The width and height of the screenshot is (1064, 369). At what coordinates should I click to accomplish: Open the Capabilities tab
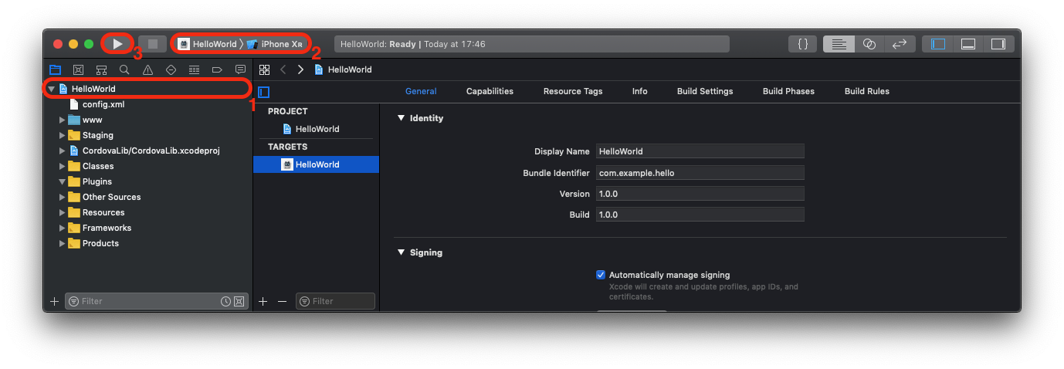[x=490, y=91]
